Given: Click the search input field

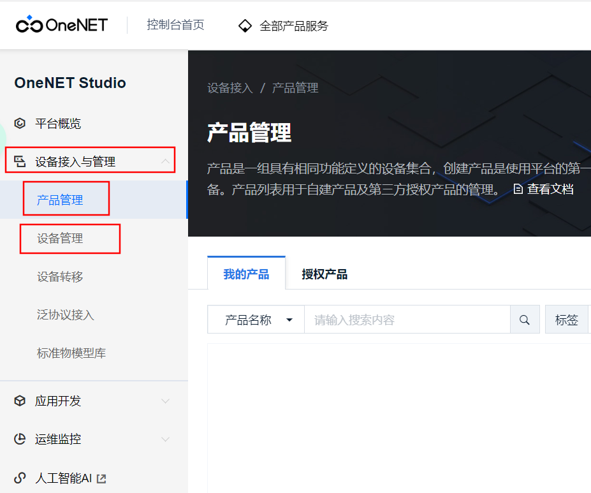Looking at the screenshot, I should click(x=407, y=320).
